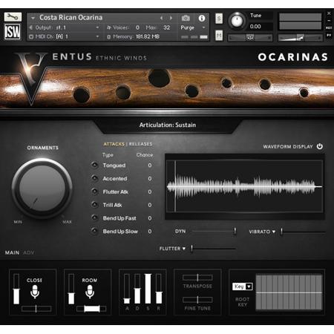Click inside the waveform display
The height and width of the screenshot is (334, 334).
pyautogui.click(x=245, y=186)
